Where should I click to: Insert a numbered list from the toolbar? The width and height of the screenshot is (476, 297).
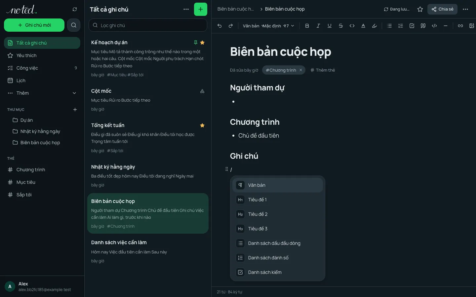point(401,26)
